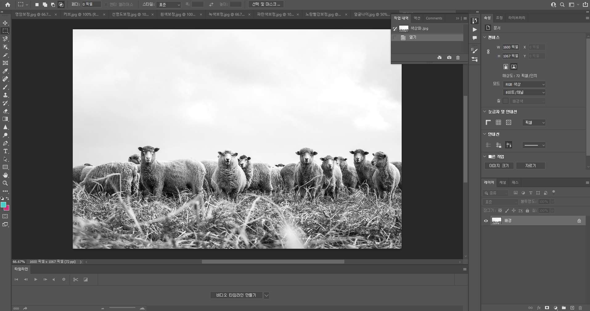This screenshot has height=311, width=590.
Task: Toggle link between width and height
Action: [488, 51]
